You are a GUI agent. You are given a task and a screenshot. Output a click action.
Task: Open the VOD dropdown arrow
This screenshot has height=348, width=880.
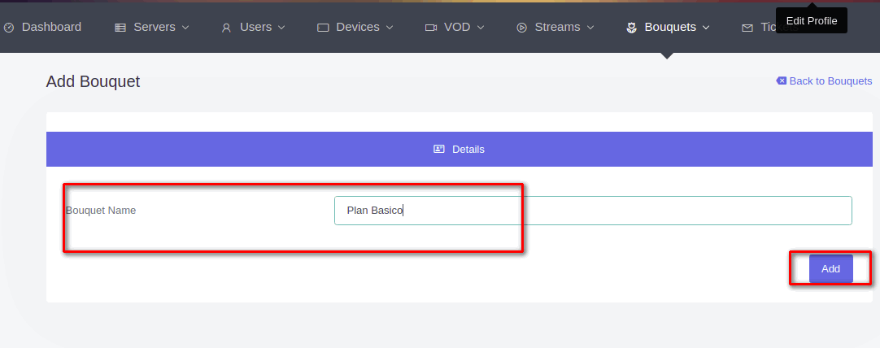(x=481, y=28)
